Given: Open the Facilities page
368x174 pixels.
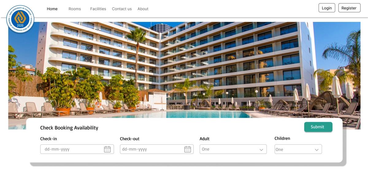Looking at the screenshot, I should coord(98,9).
